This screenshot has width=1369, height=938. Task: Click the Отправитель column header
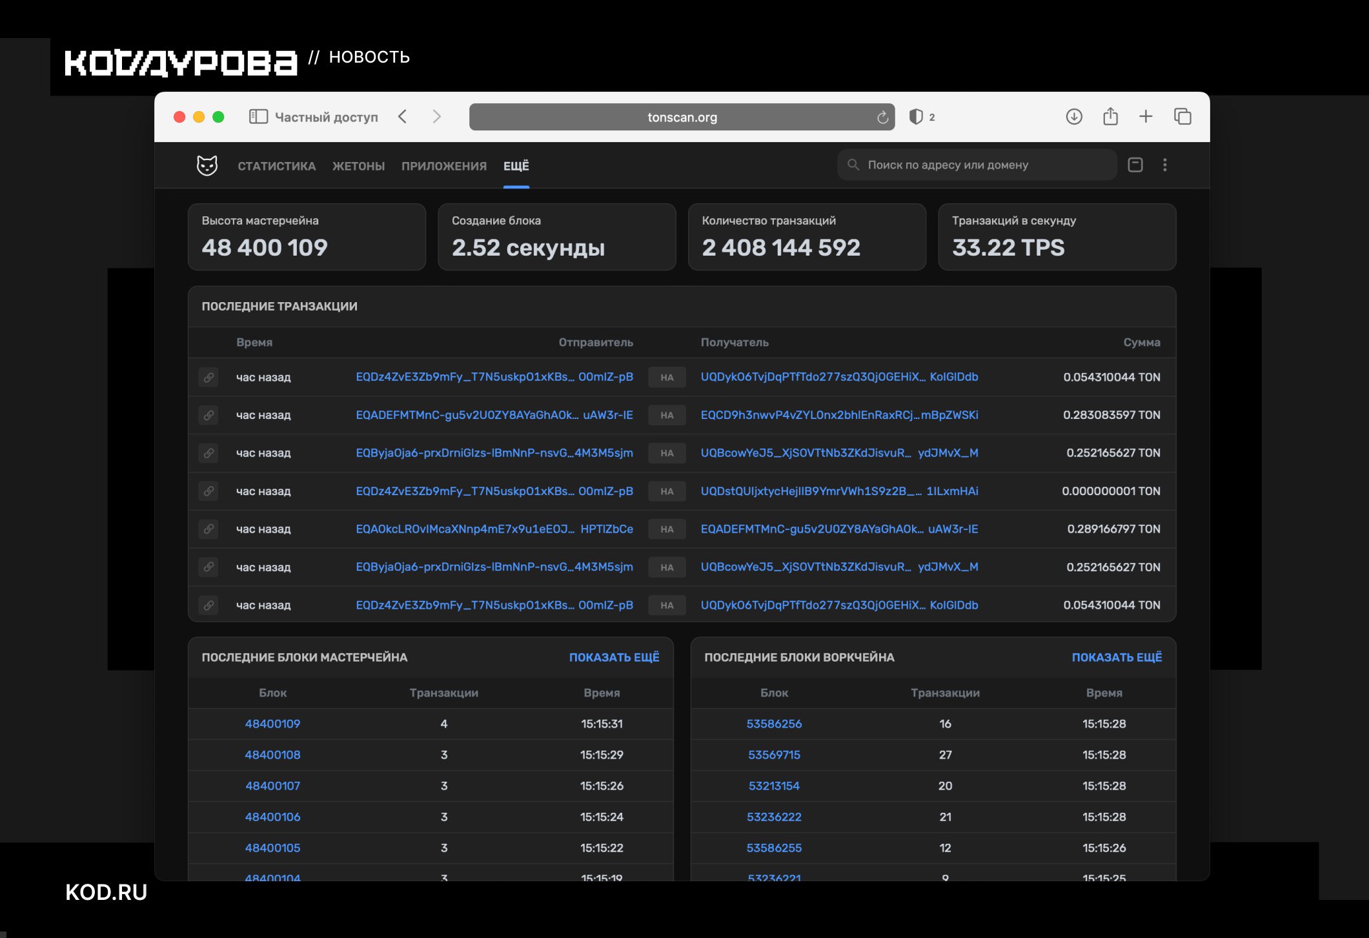(x=596, y=343)
